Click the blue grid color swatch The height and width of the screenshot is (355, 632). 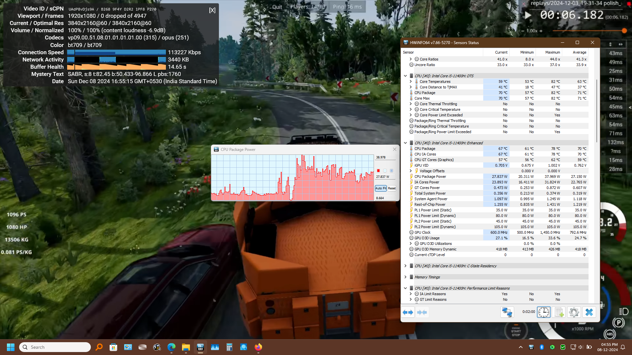(x=391, y=171)
